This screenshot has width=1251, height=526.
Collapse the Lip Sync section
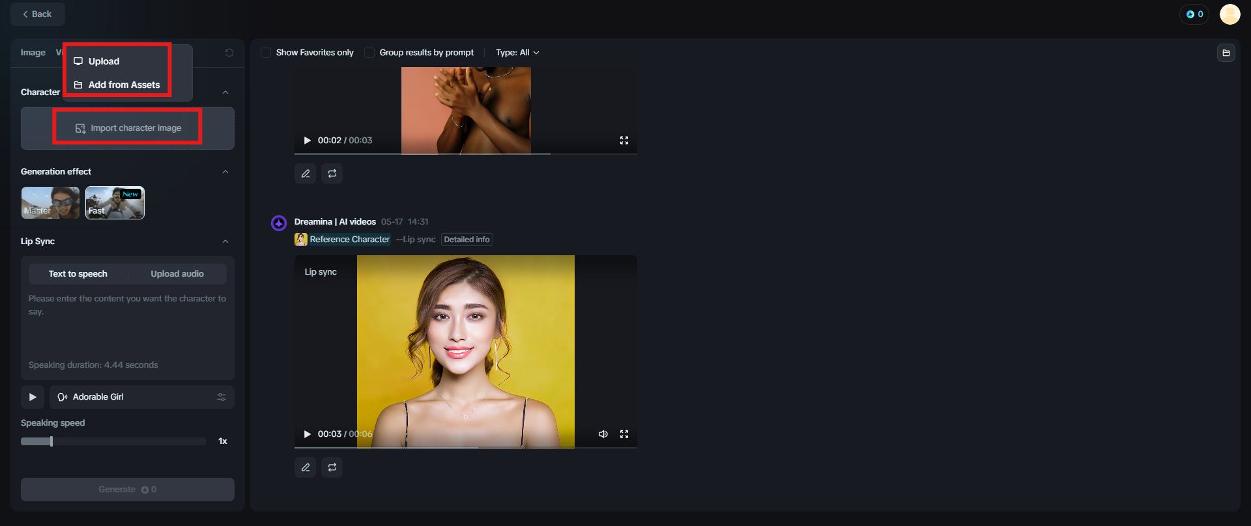point(225,242)
